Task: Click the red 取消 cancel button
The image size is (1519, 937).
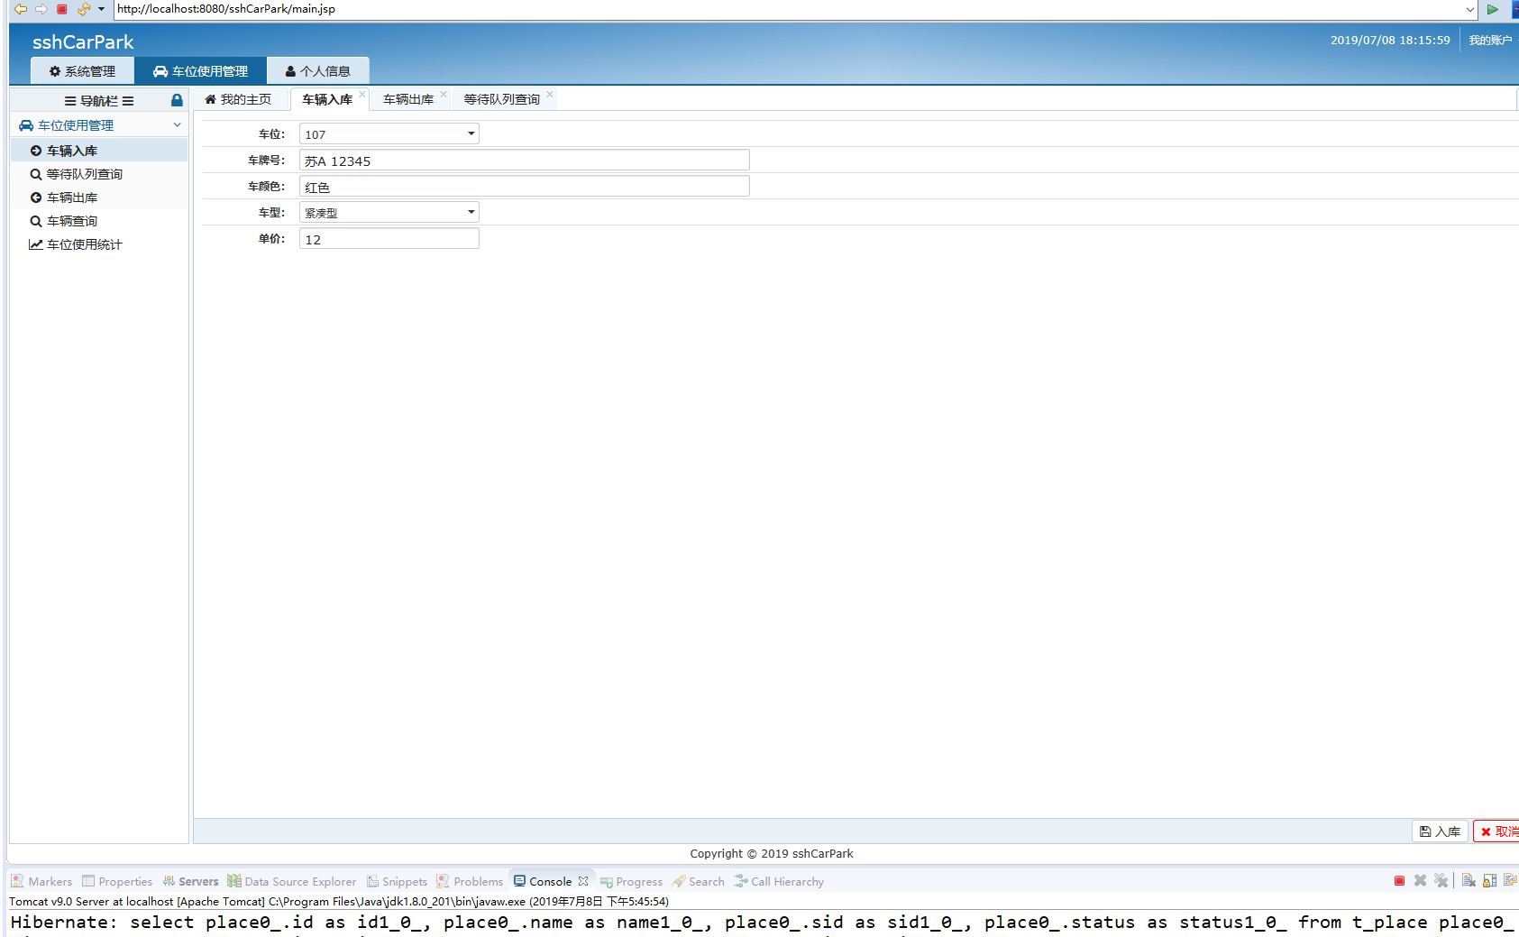Action: tap(1497, 831)
